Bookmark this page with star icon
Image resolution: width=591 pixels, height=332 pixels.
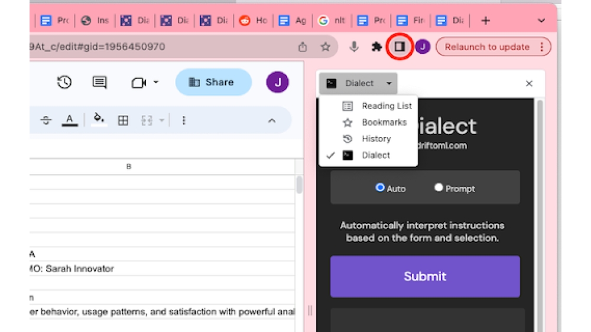pos(325,47)
